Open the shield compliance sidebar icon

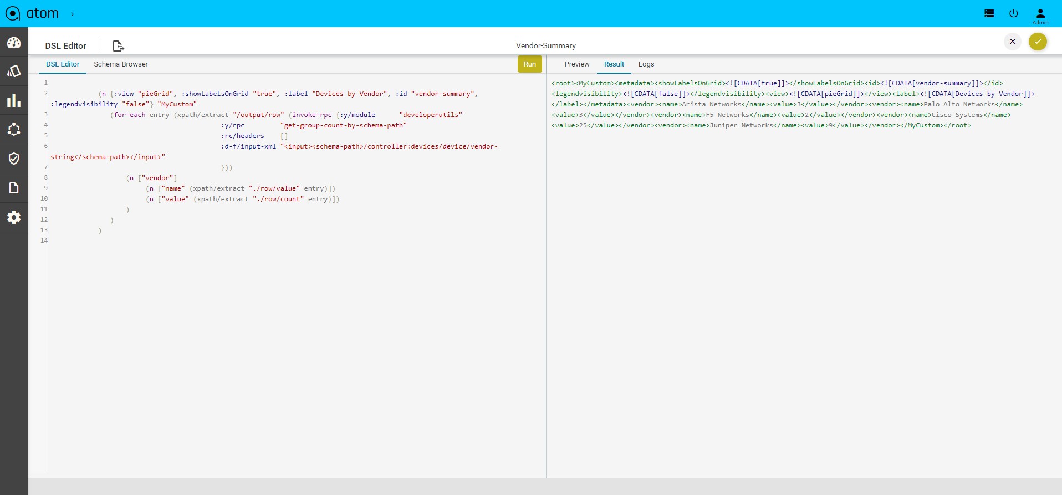click(14, 159)
